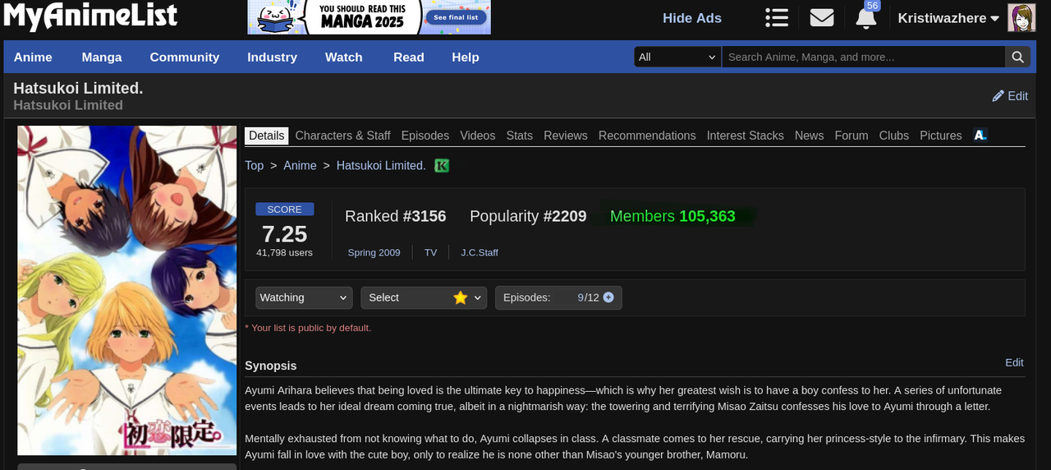Click the TV type link
Image resolution: width=1051 pixels, height=470 pixels.
click(x=430, y=252)
